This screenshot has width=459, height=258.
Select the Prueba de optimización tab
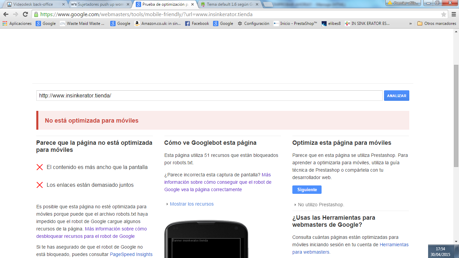[165, 4]
